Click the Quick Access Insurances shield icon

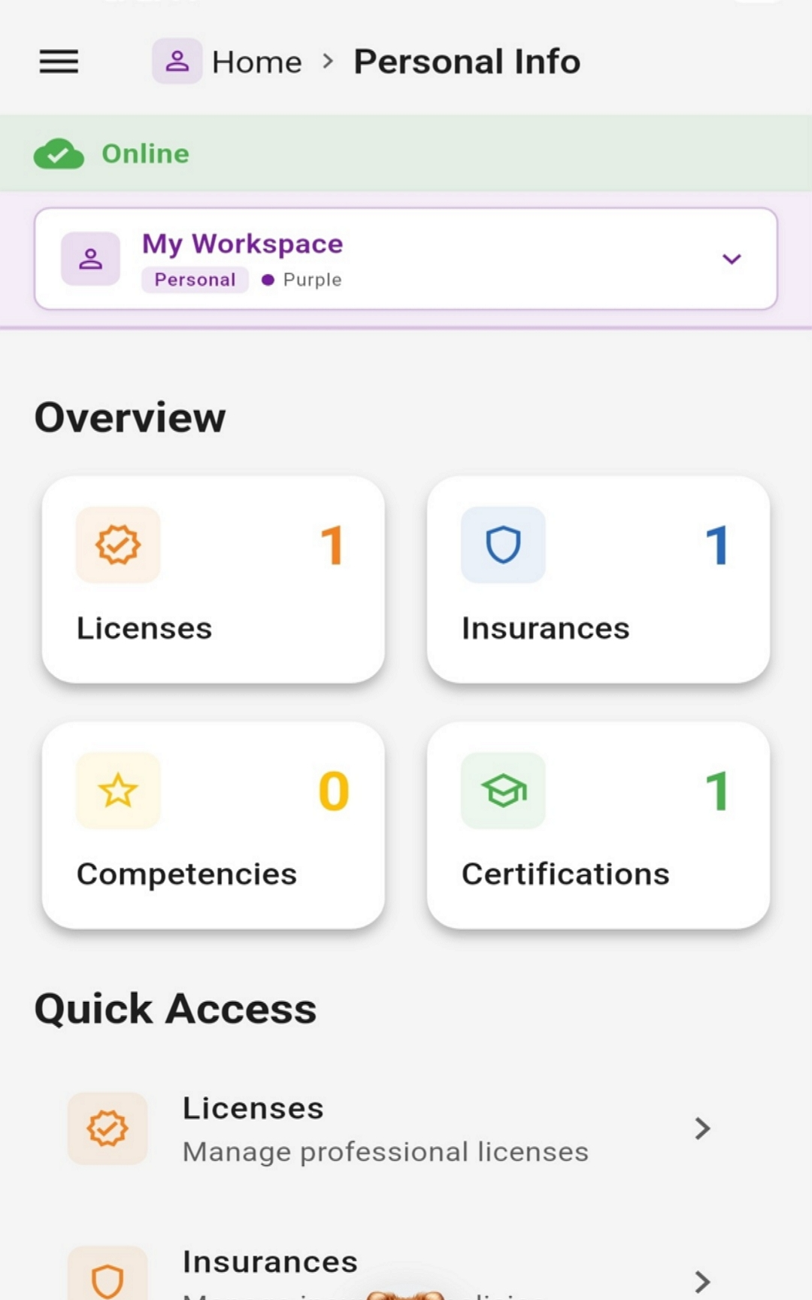108,1279
